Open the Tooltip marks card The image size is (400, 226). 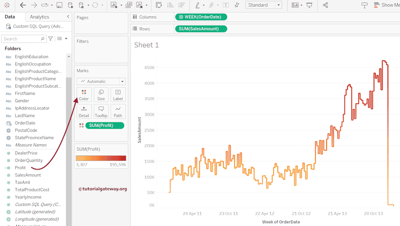[x=101, y=111]
